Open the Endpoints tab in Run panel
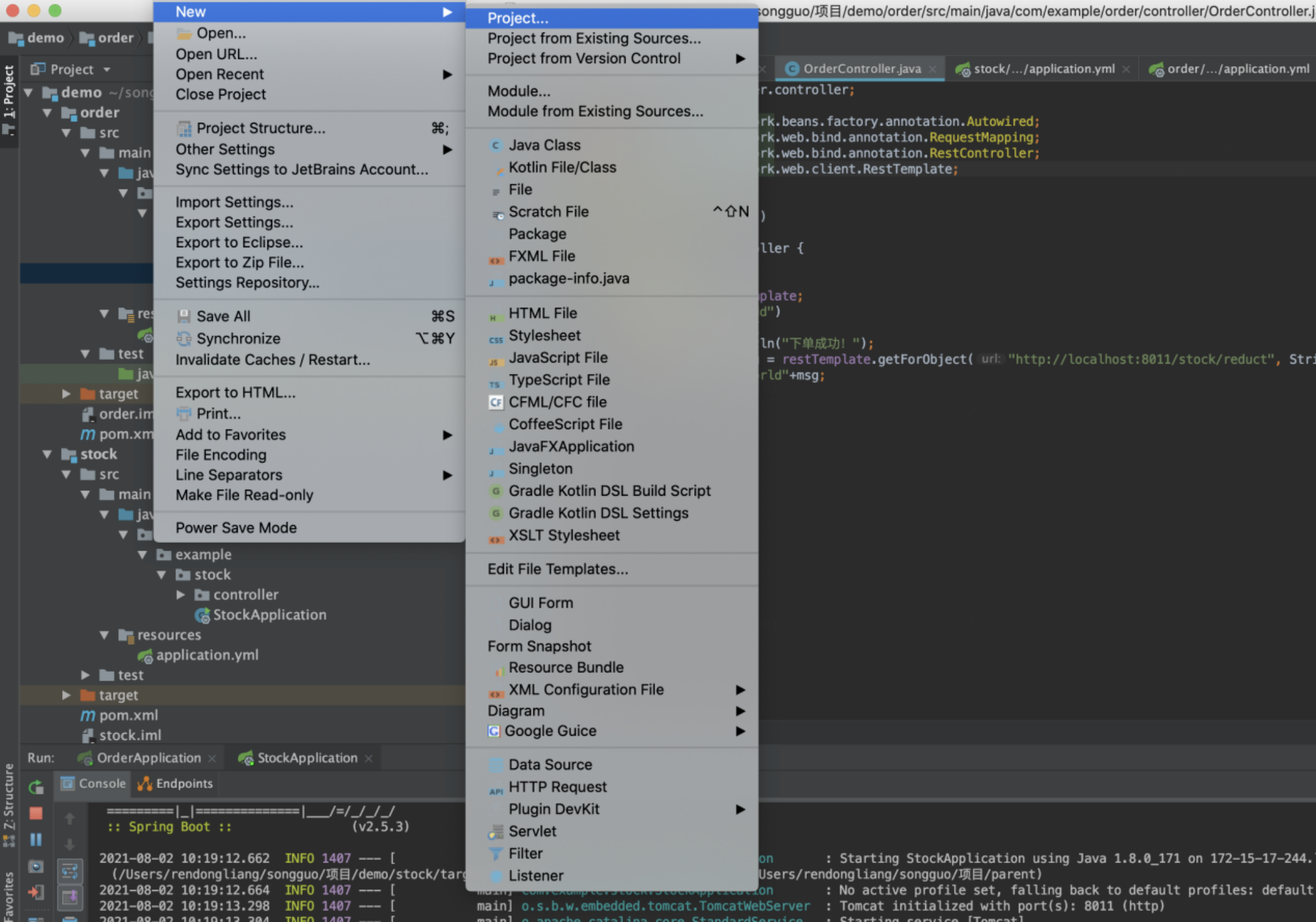1316x922 pixels. click(x=175, y=784)
